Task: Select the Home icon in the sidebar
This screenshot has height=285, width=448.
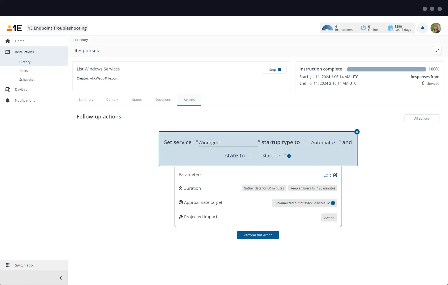Action: click(x=7, y=41)
